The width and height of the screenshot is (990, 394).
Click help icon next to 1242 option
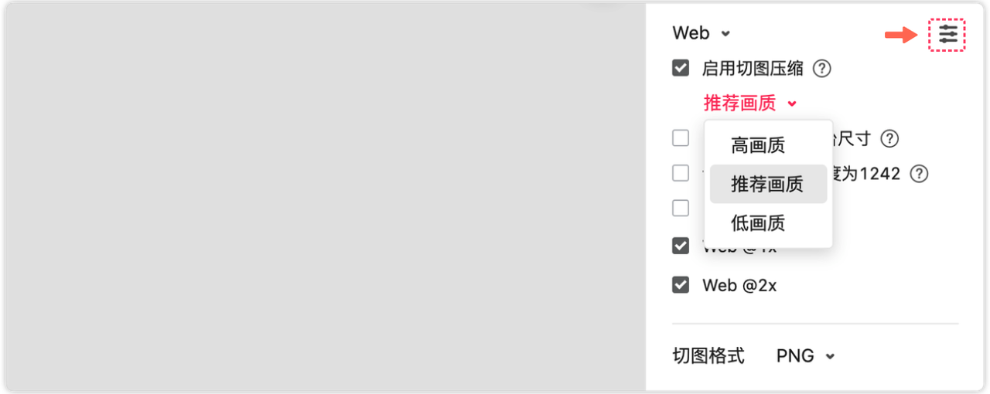919,174
